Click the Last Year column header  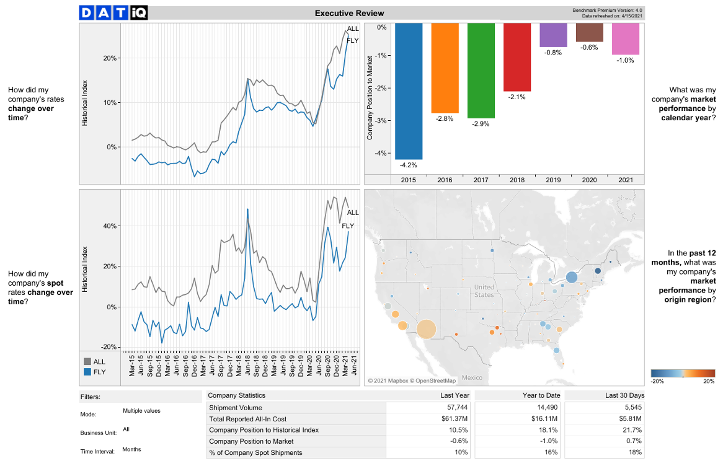point(455,395)
